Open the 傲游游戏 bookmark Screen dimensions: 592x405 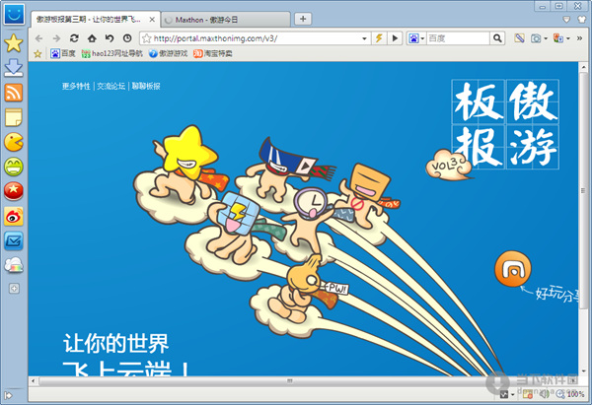(x=168, y=53)
